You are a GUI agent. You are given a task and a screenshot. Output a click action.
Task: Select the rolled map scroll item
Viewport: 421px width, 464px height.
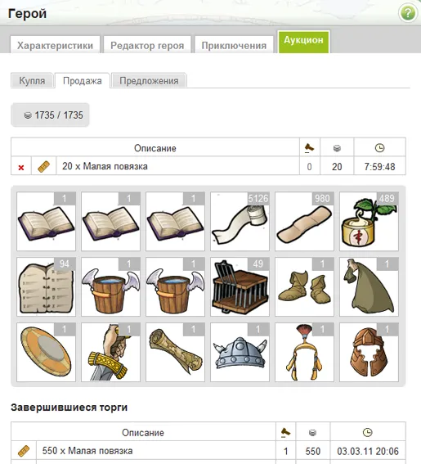tap(175, 352)
